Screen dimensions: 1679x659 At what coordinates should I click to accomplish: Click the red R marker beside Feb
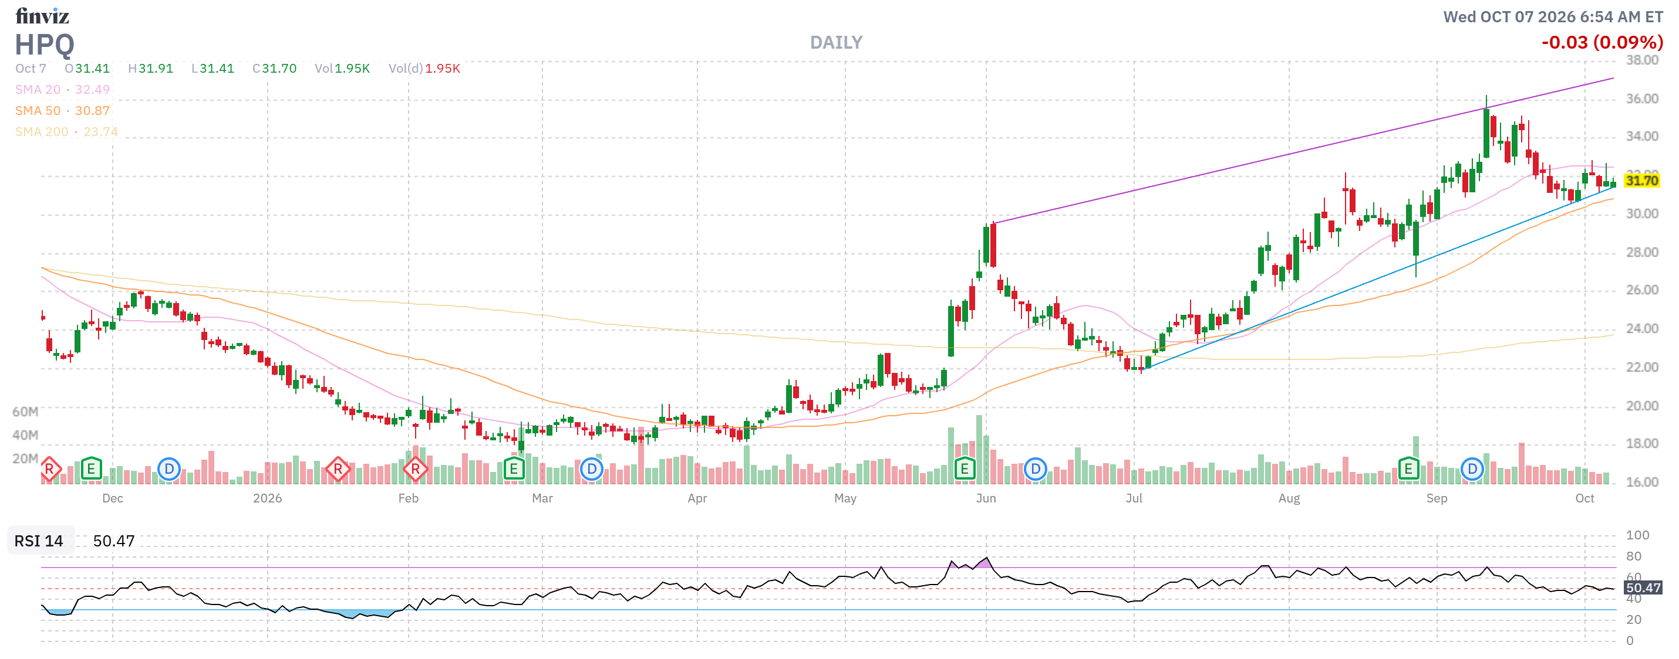(x=415, y=468)
